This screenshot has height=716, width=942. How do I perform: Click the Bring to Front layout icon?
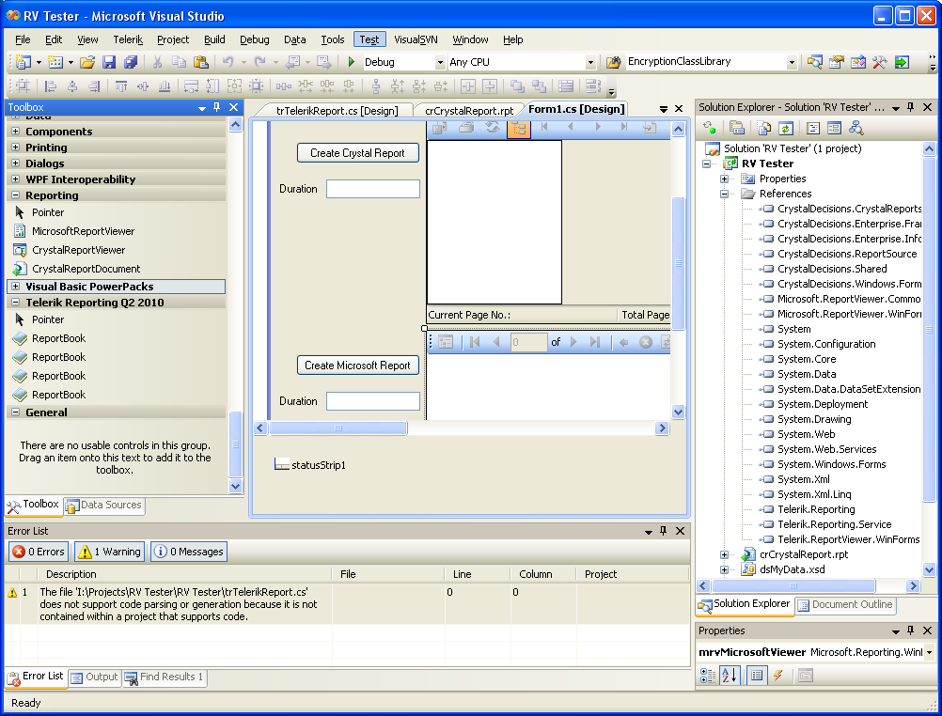click(517, 86)
